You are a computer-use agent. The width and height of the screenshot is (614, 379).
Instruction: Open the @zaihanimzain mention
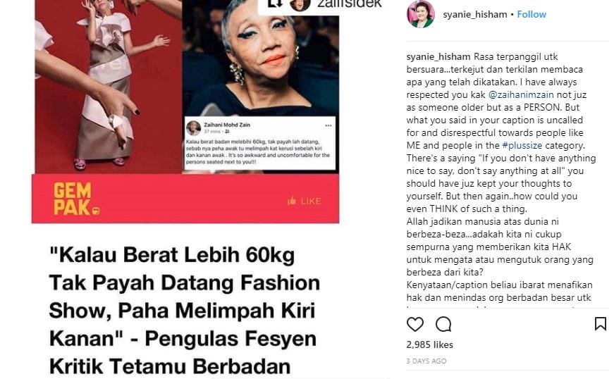pyautogui.click(x=521, y=94)
